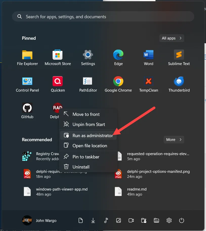Image resolution: width=206 pixels, height=231 pixels.
Task: Click the search apps input field
Action: point(103,16)
